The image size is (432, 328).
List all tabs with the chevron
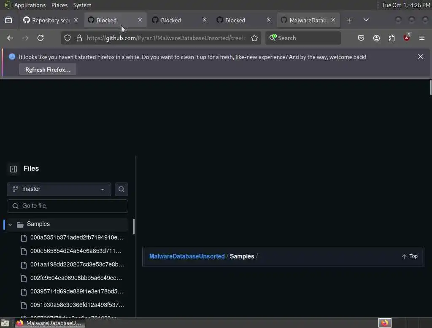click(x=366, y=20)
